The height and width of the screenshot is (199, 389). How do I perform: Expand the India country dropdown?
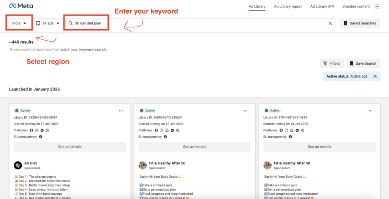[20, 23]
